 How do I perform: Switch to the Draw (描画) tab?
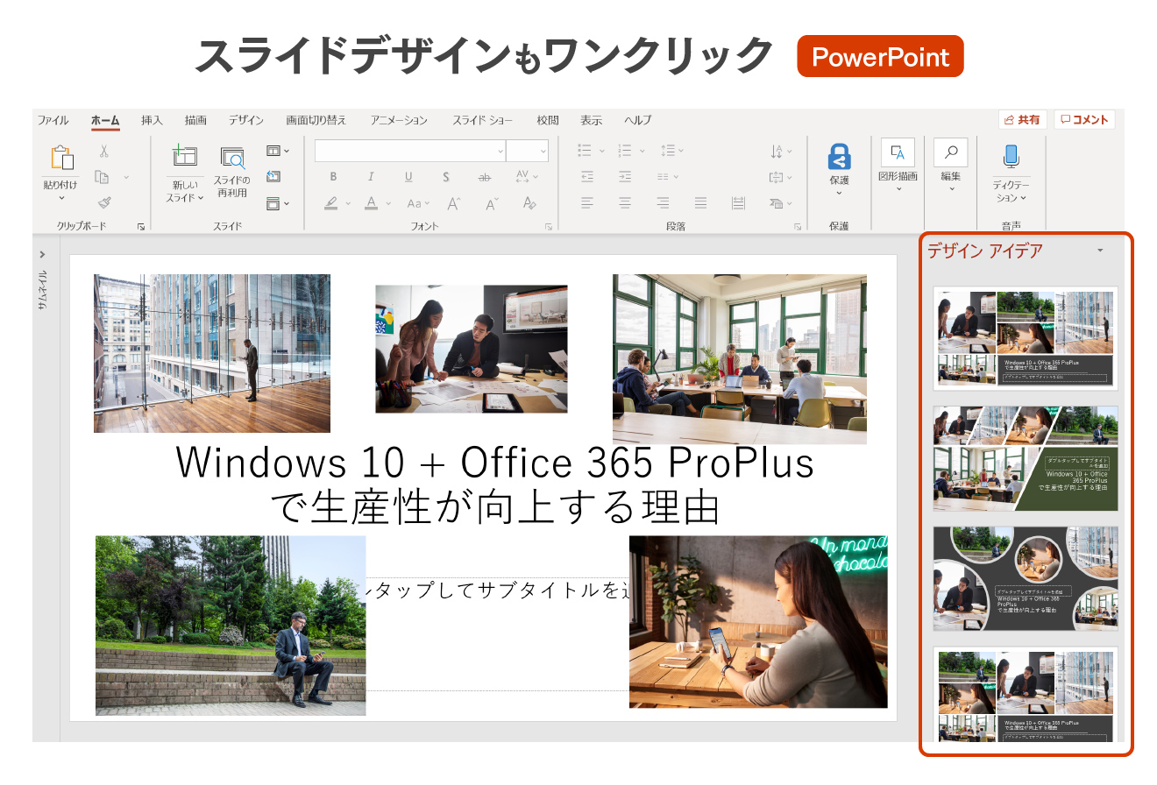click(195, 120)
